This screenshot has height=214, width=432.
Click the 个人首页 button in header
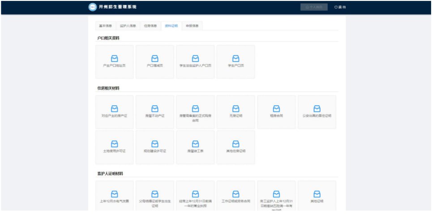[314, 7]
